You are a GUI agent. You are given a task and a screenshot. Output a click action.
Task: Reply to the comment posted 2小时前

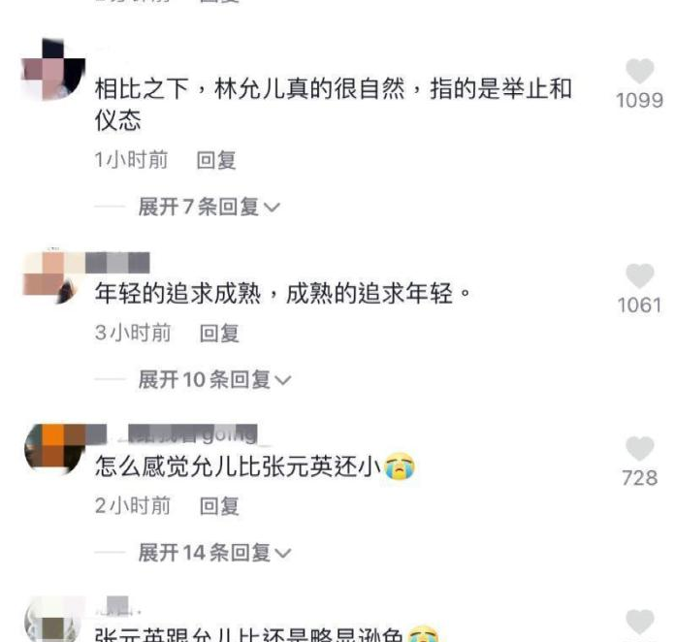[x=219, y=506]
